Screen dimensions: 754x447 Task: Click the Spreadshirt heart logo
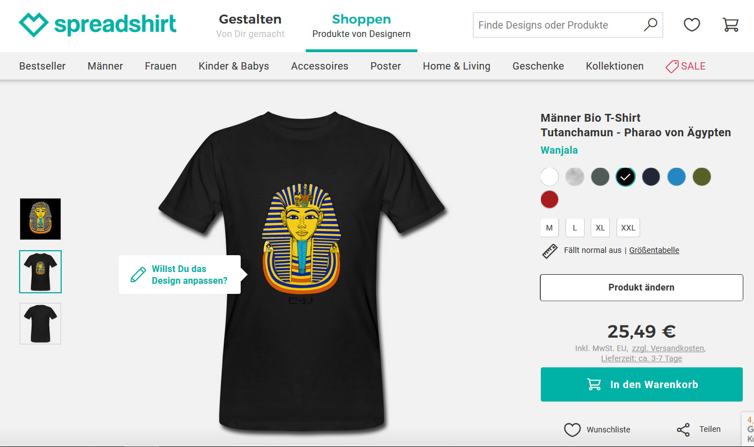point(34,25)
